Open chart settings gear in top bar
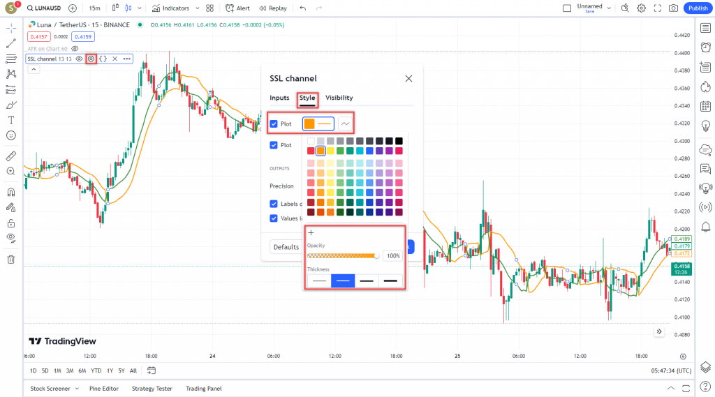The image size is (715, 397). (641, 8)
